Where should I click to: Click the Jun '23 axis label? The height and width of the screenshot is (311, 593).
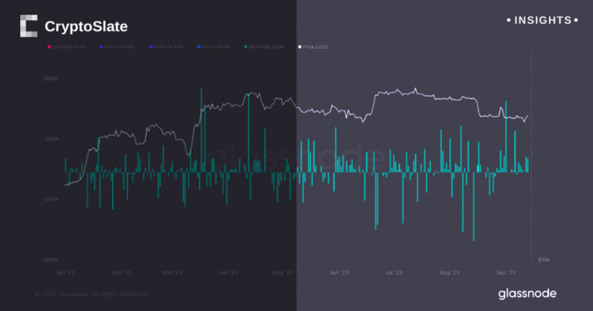[x=339, y=272]
